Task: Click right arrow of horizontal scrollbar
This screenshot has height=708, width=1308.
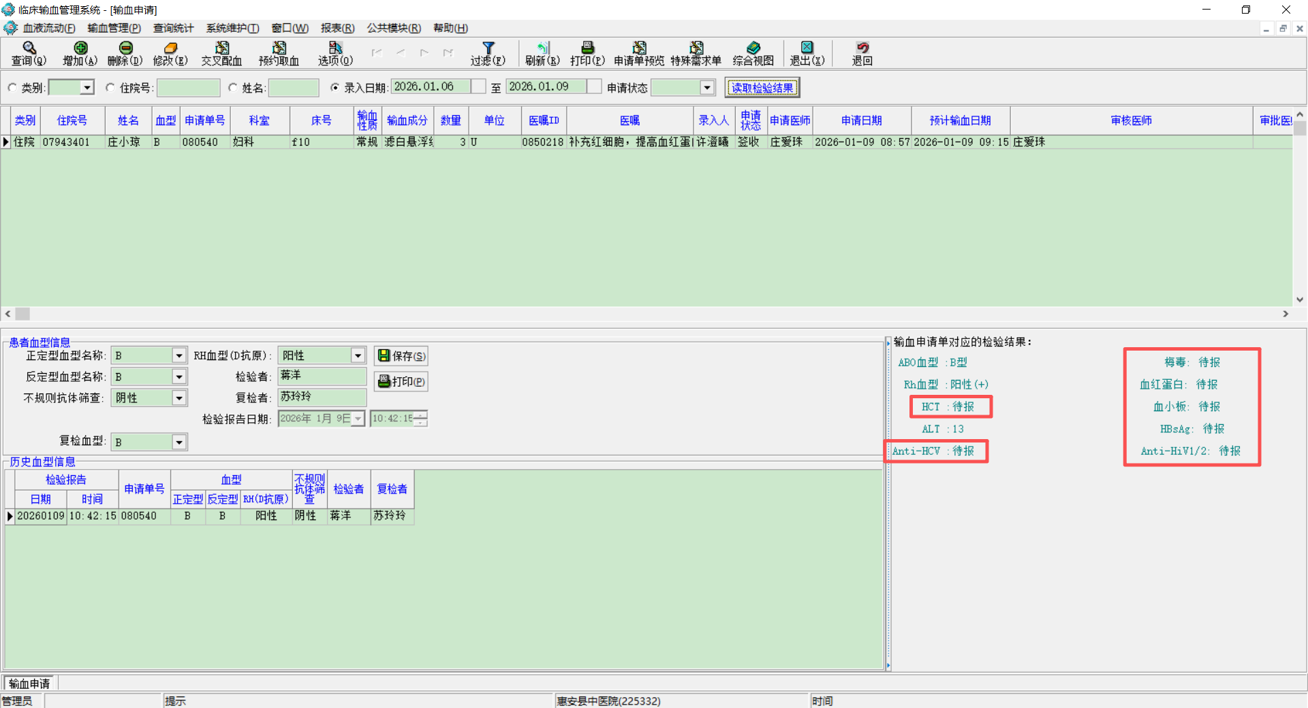Action: coord(1286,314)
